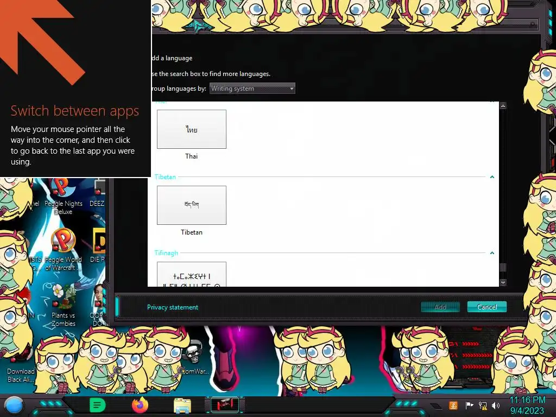The image size is (556, 417).
Task: Click the taskbar clock showing 11:16 PM
Action: pyautogui.click(x=527, y=405)
